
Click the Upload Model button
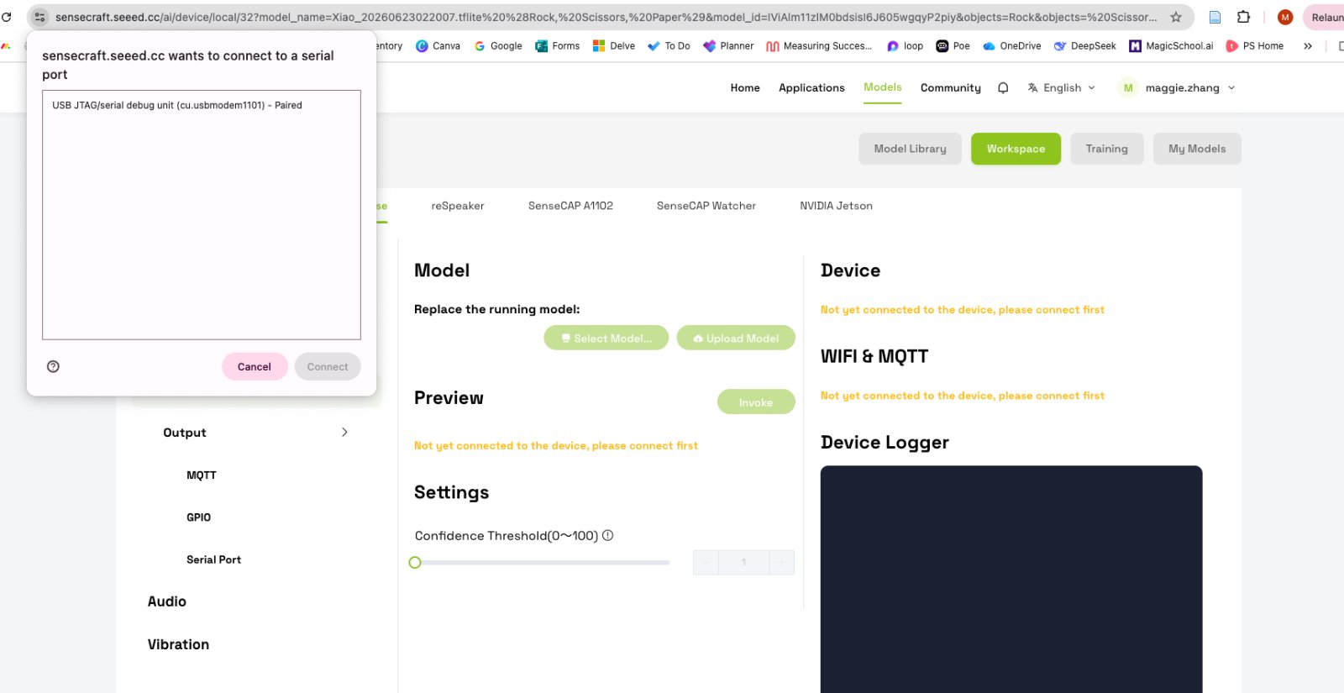point(736,338)
